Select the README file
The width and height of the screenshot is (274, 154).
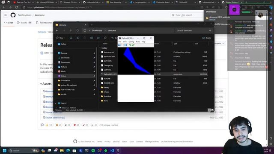[107, 79]
